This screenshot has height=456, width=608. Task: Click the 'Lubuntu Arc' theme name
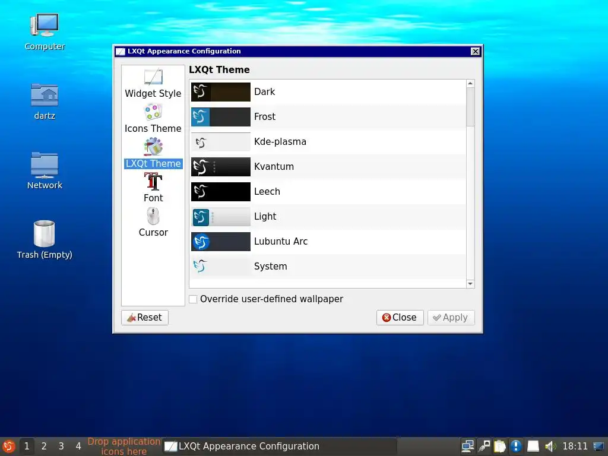point(281,242)
